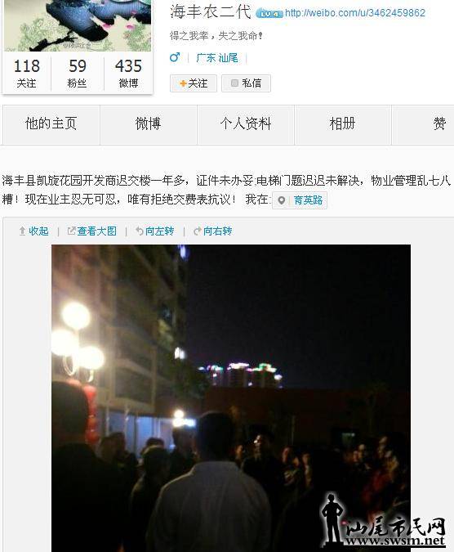Click the 收起 collapse arrow icon
This screenshot has height=552, width=454.
click(x=22, y=231)
